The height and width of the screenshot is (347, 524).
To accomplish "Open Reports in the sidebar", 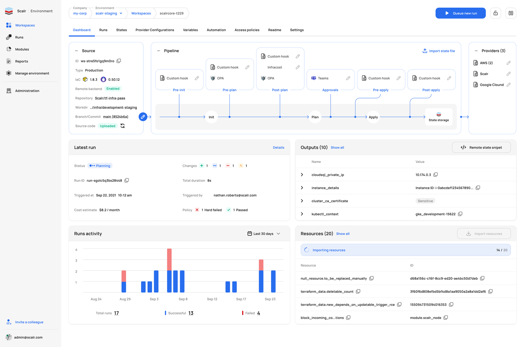I will pyautogui.click(x=21, y=61).
